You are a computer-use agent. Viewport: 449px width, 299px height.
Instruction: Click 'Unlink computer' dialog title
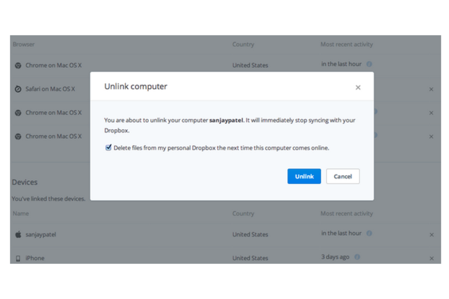click(136, 86)
